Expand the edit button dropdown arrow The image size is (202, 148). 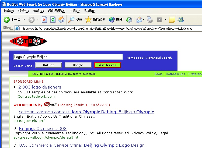pos(166,20)
